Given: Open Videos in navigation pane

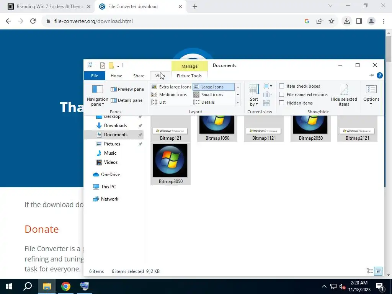Looking at the screenshot, I should coord(111,162).
